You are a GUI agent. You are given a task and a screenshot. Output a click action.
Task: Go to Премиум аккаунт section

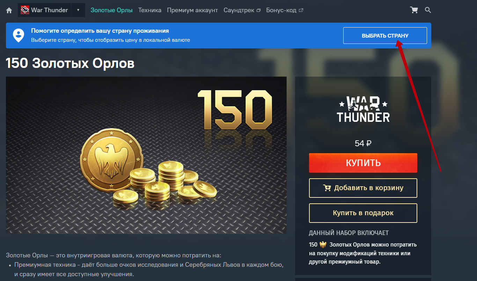192,10
